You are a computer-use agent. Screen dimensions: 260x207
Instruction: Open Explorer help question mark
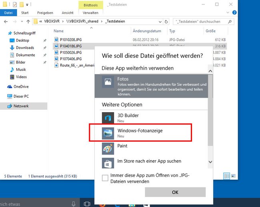point(234,13)
